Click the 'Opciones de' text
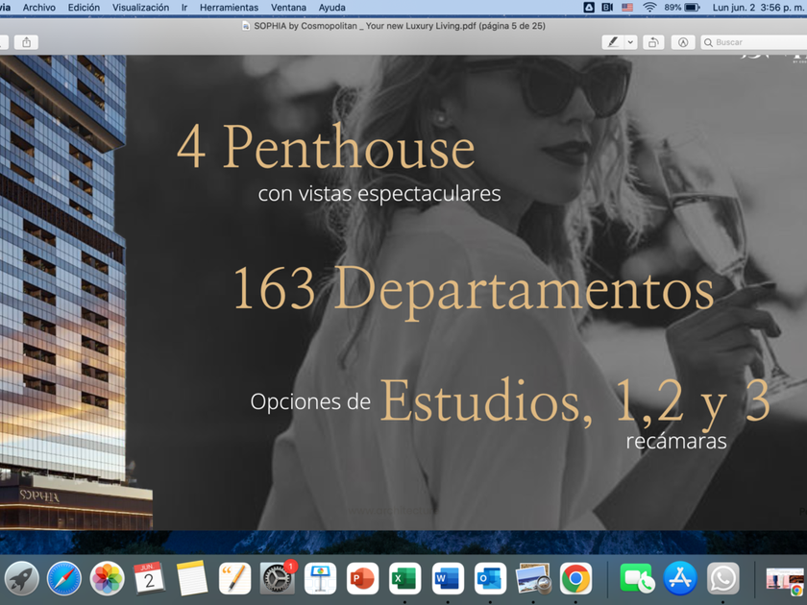The width and height of the screenshot is (807, 605). (310, 401)
